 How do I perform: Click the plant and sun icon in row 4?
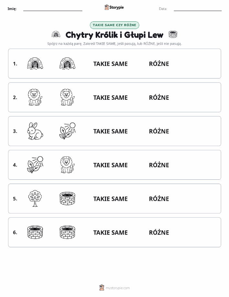(35, 165)
